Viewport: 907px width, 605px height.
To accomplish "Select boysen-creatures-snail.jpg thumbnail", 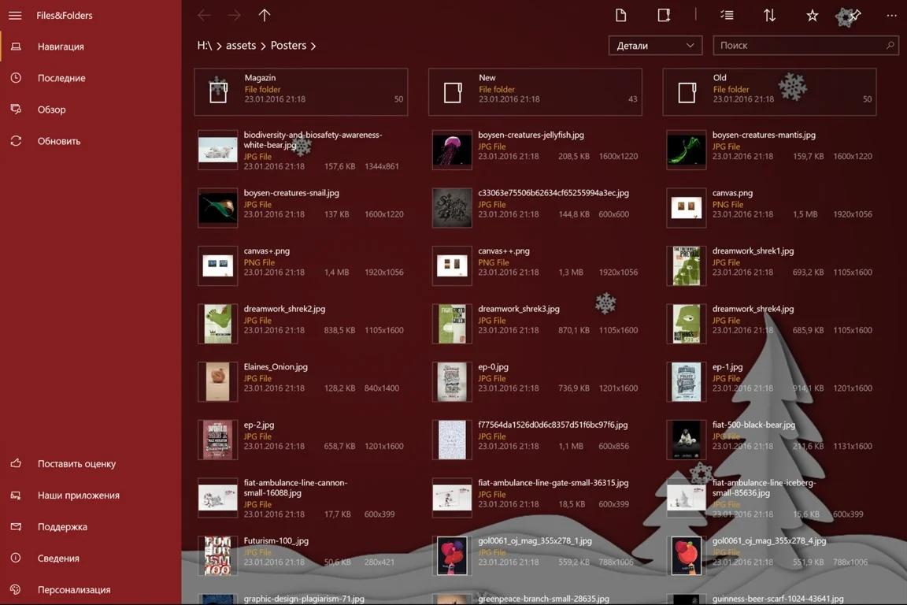I will 217,207.
